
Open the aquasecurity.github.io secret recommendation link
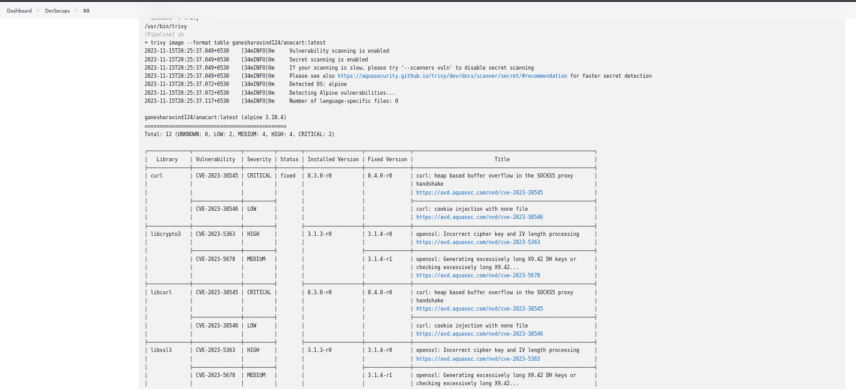tap(452, 76)
